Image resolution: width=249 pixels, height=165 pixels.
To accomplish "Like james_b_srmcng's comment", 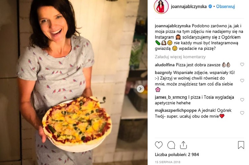I will coord(242,100).
